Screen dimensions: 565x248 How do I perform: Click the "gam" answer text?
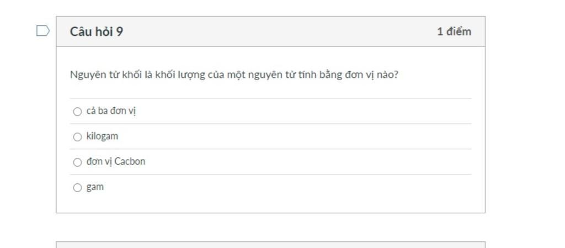(x=95, y=187)
